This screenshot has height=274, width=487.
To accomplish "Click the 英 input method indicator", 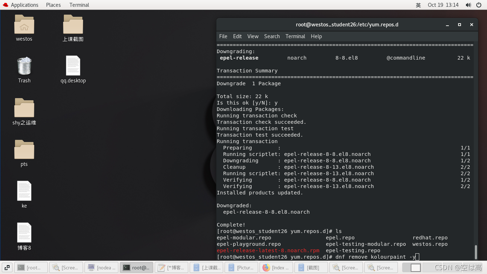I will [x=418, y=5].
